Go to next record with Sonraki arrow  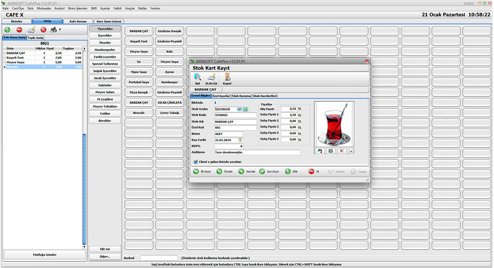coord(241,172)
